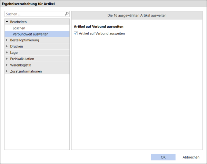Collapse the Bearbeiten section arrow

pos(7,22)
